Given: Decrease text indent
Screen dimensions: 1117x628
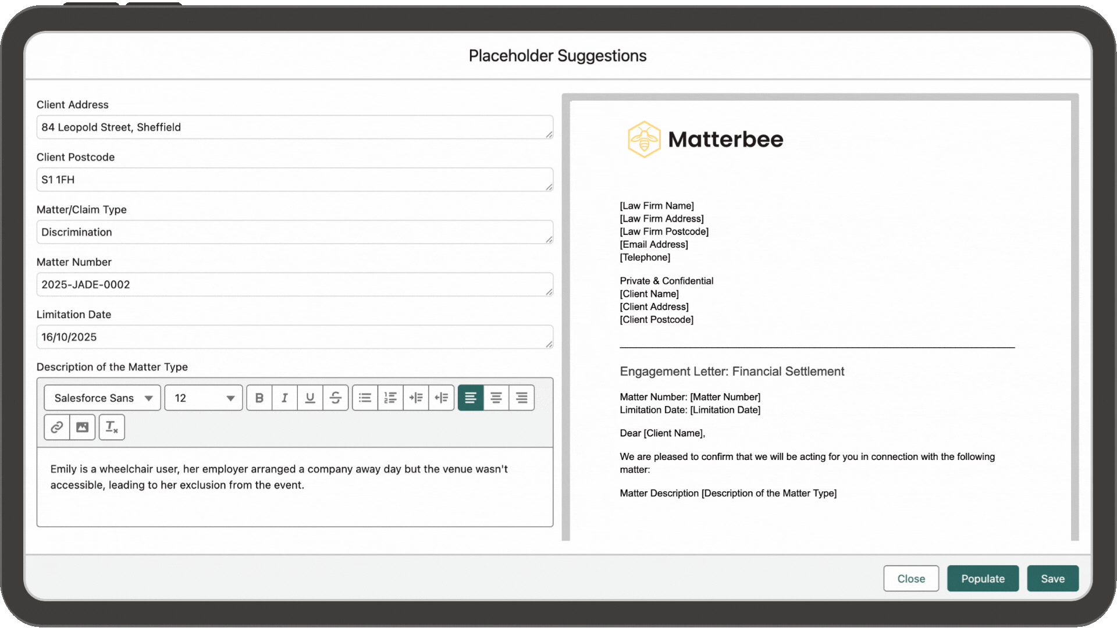Looking at the screenshot, I should coord(442,398).
